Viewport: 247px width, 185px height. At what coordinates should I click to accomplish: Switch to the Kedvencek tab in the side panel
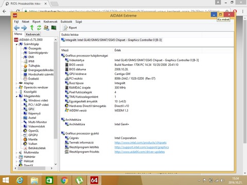click(x=33, y=34)
